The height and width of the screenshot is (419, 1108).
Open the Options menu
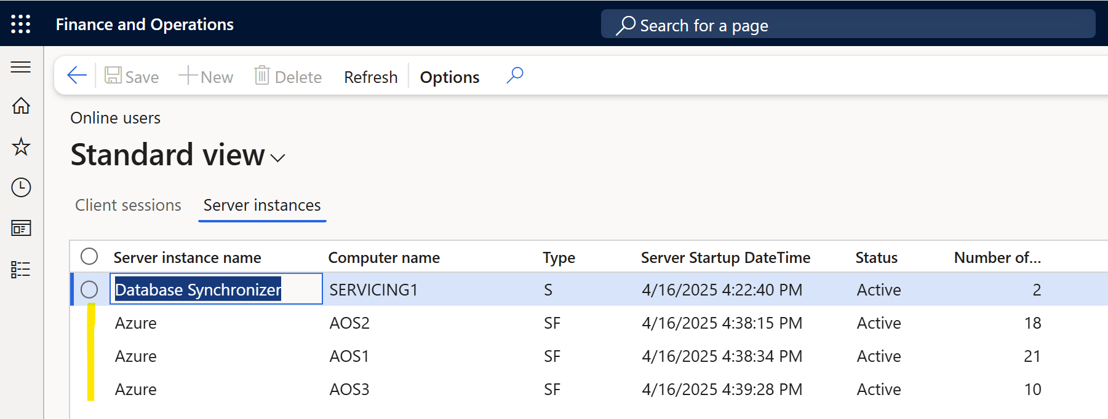click(449, 77)
